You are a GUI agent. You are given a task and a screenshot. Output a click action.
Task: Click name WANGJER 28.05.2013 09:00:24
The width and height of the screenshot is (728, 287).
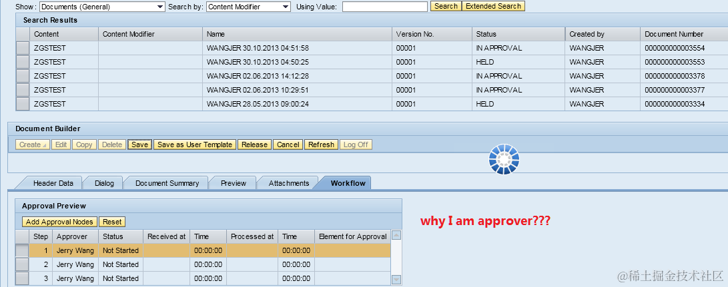click(258, 104)
